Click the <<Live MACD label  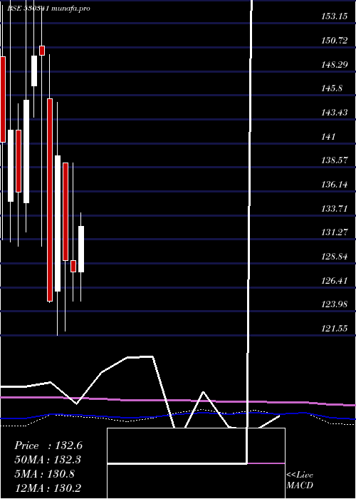pyautogui.click(x=300, y=480)
